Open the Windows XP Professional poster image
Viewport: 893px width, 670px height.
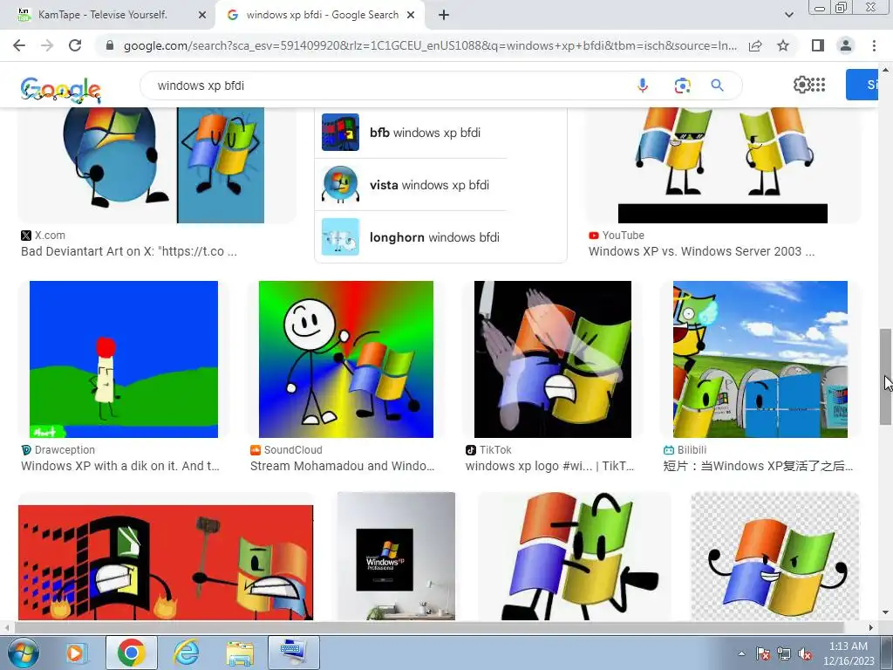click(396, 556)
